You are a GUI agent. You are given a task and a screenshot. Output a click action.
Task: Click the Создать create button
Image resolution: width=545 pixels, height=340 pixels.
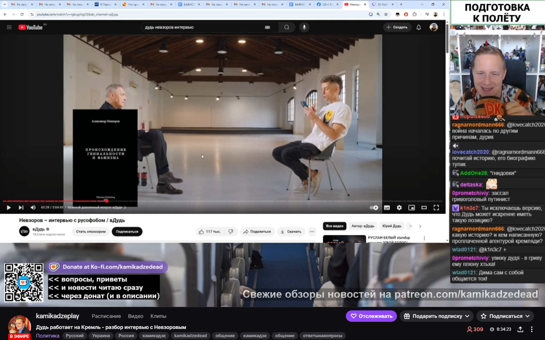397,27
